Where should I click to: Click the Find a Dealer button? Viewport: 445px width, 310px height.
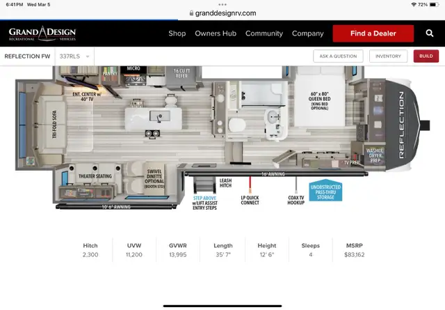373,33
